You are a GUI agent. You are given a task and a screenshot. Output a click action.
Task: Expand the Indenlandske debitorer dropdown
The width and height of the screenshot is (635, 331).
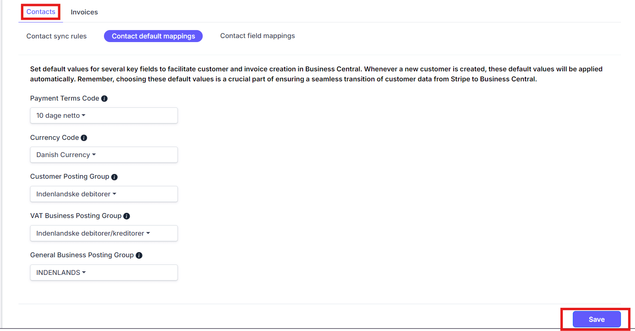pos(104,194)
